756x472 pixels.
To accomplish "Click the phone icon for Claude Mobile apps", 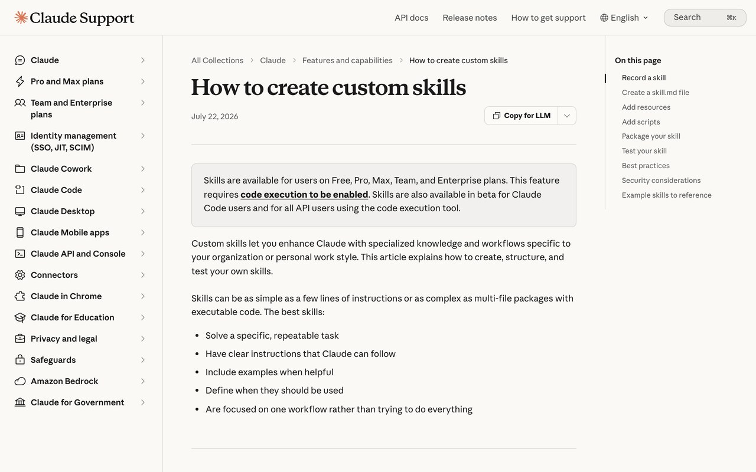I will (x=20, y=232).
